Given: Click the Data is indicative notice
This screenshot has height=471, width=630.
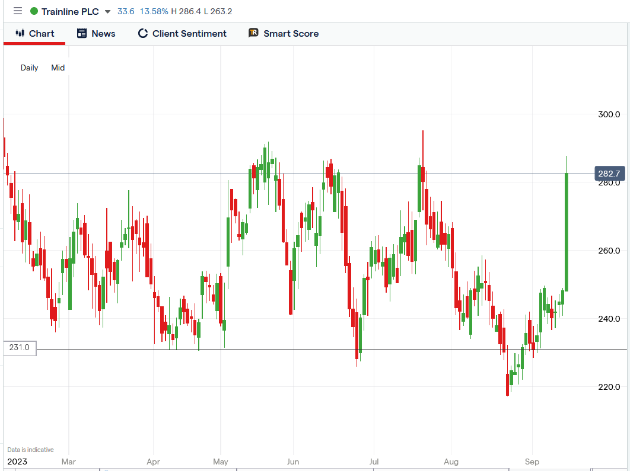Looking at the screenshot, I should [30, 450].
